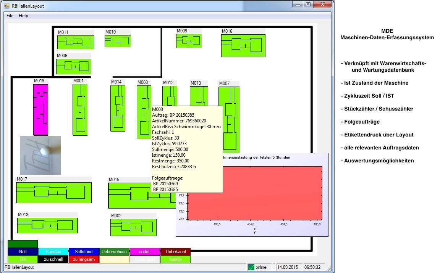Click the Auftrag BP 20150385 tooltip line

(173, 115)
